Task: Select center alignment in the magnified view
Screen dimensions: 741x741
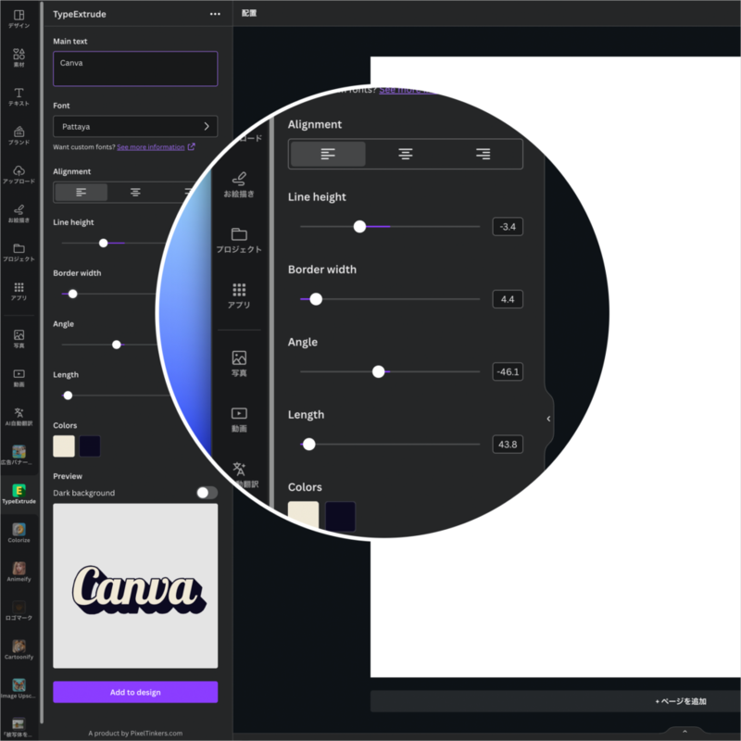Action: tap(406, 154)
